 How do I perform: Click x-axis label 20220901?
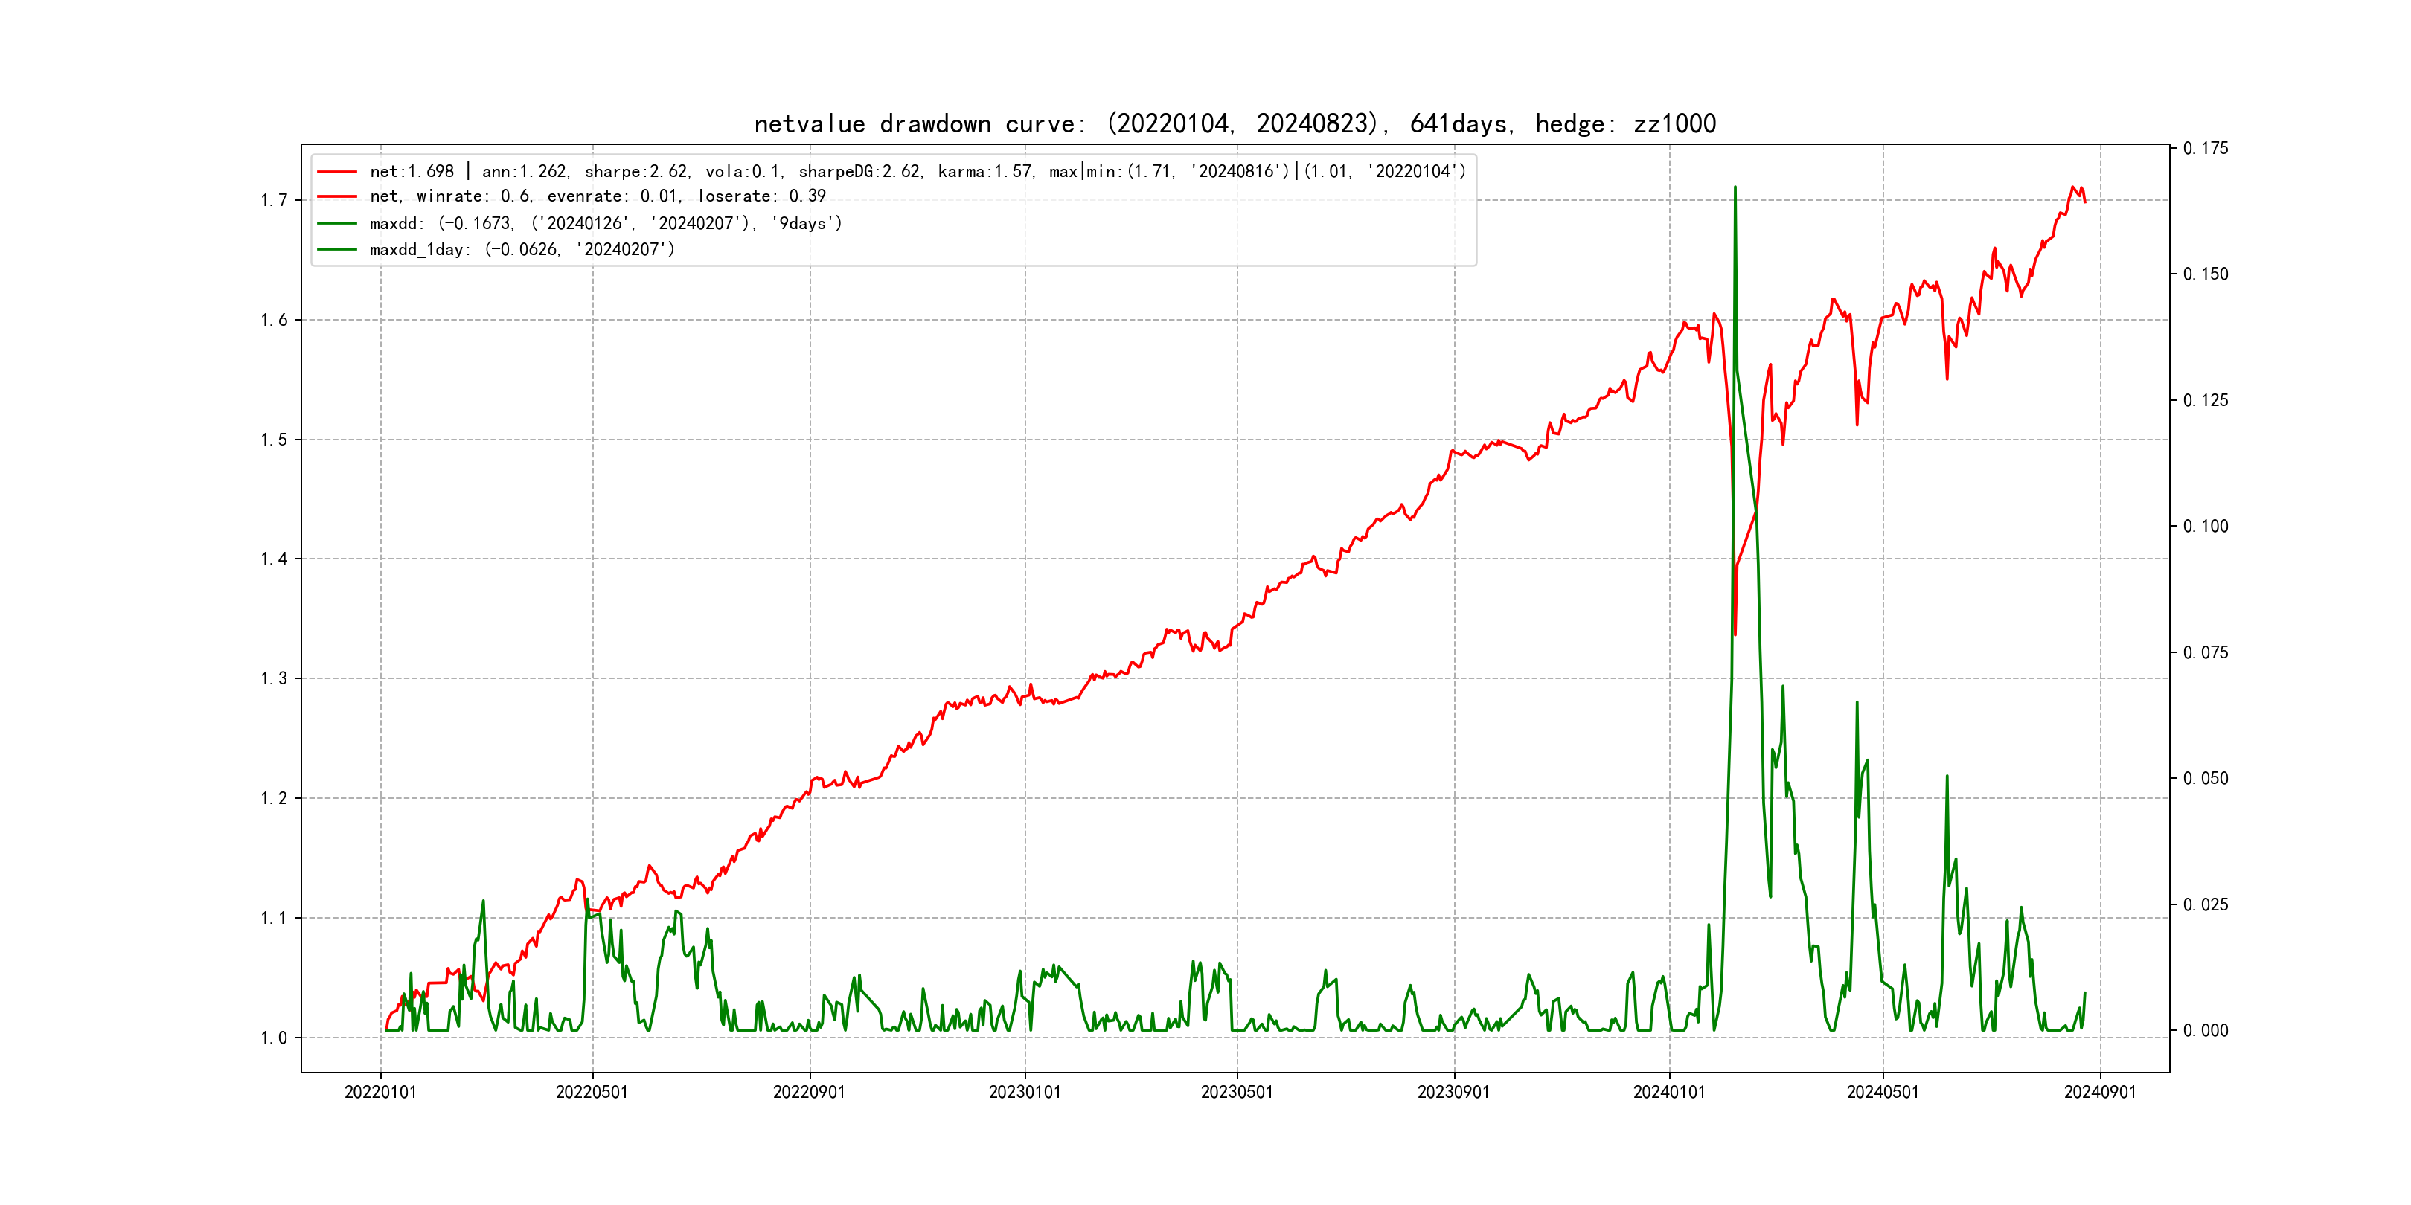pyautogui.click(x=809, y=1092)
